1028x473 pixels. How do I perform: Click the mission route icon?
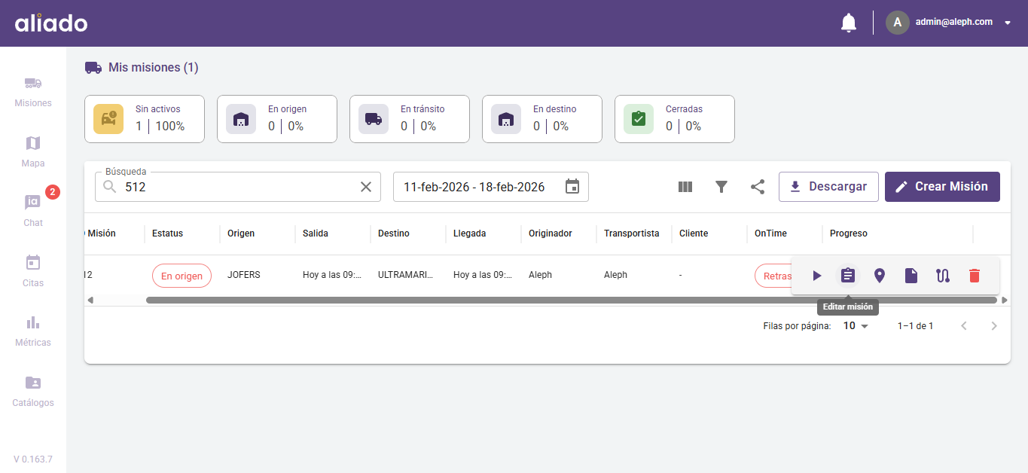point(943,276)
